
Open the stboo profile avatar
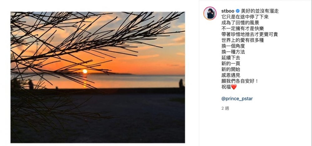[210, 13]
